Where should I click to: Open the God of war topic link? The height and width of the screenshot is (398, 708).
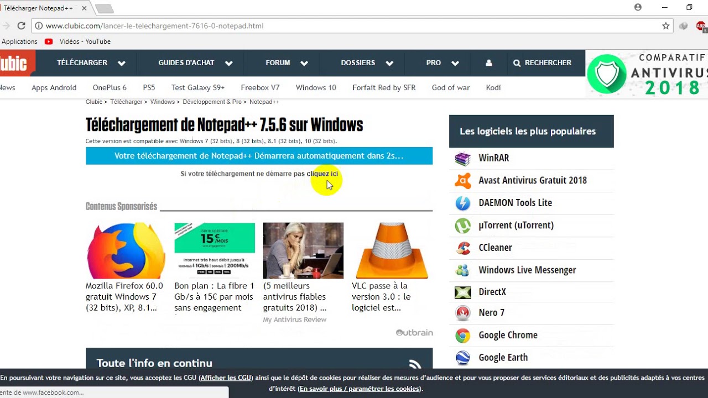[451, 87]
